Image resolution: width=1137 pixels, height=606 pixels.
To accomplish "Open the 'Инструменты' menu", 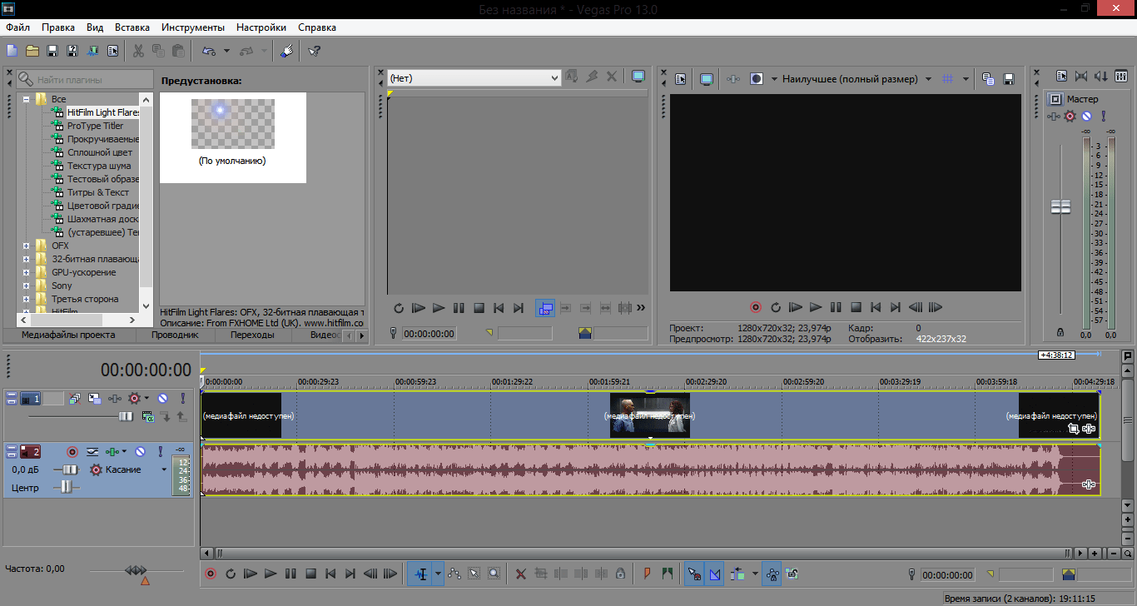I will click(x=192, y=27).
